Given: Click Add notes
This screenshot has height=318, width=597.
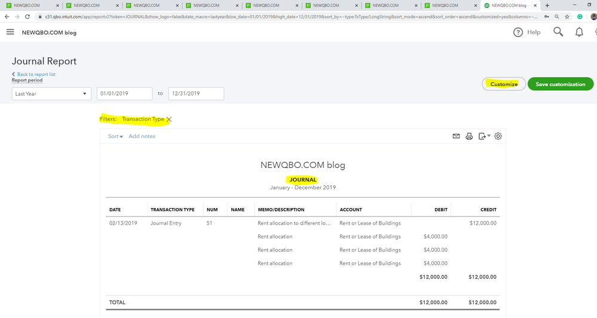Looking at the screenshot, I should pos(142,136).
